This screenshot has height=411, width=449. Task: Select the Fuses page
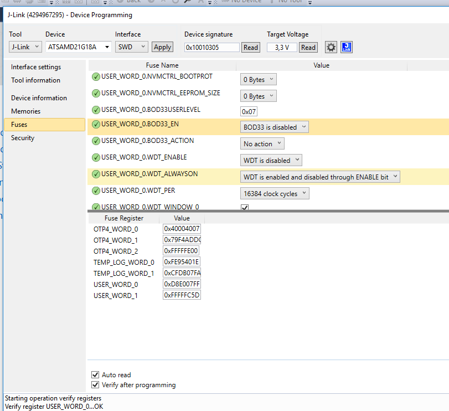click(45, 125)
